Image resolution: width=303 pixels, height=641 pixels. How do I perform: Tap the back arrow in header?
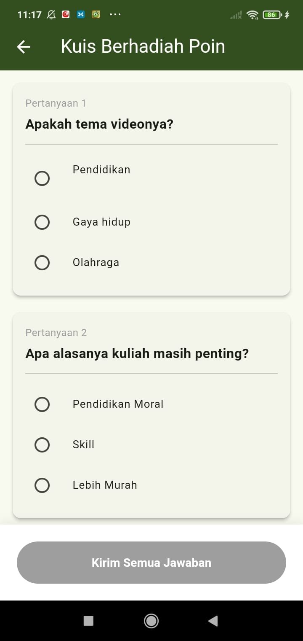point(24,47)
